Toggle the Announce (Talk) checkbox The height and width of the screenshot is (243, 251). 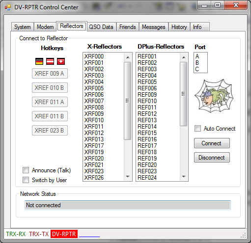click(26, 170)
